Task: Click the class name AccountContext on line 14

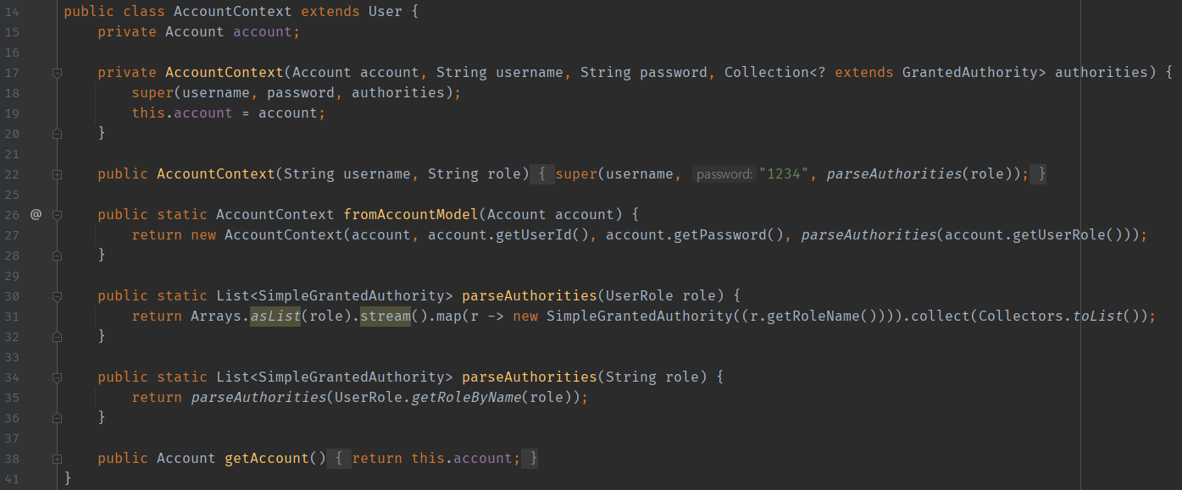Action: pos(233,11)
